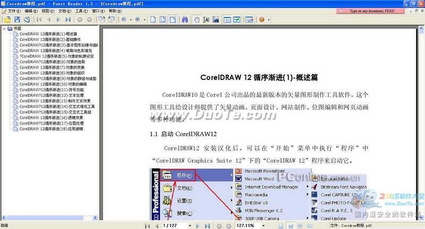Select Fit Page view icon
425x229 pixels.
[x=163, y=20]
